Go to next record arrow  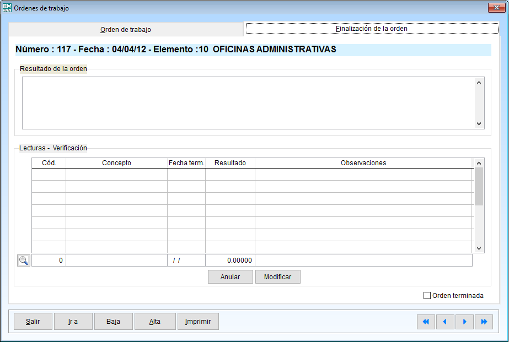(x=464, y=322)
